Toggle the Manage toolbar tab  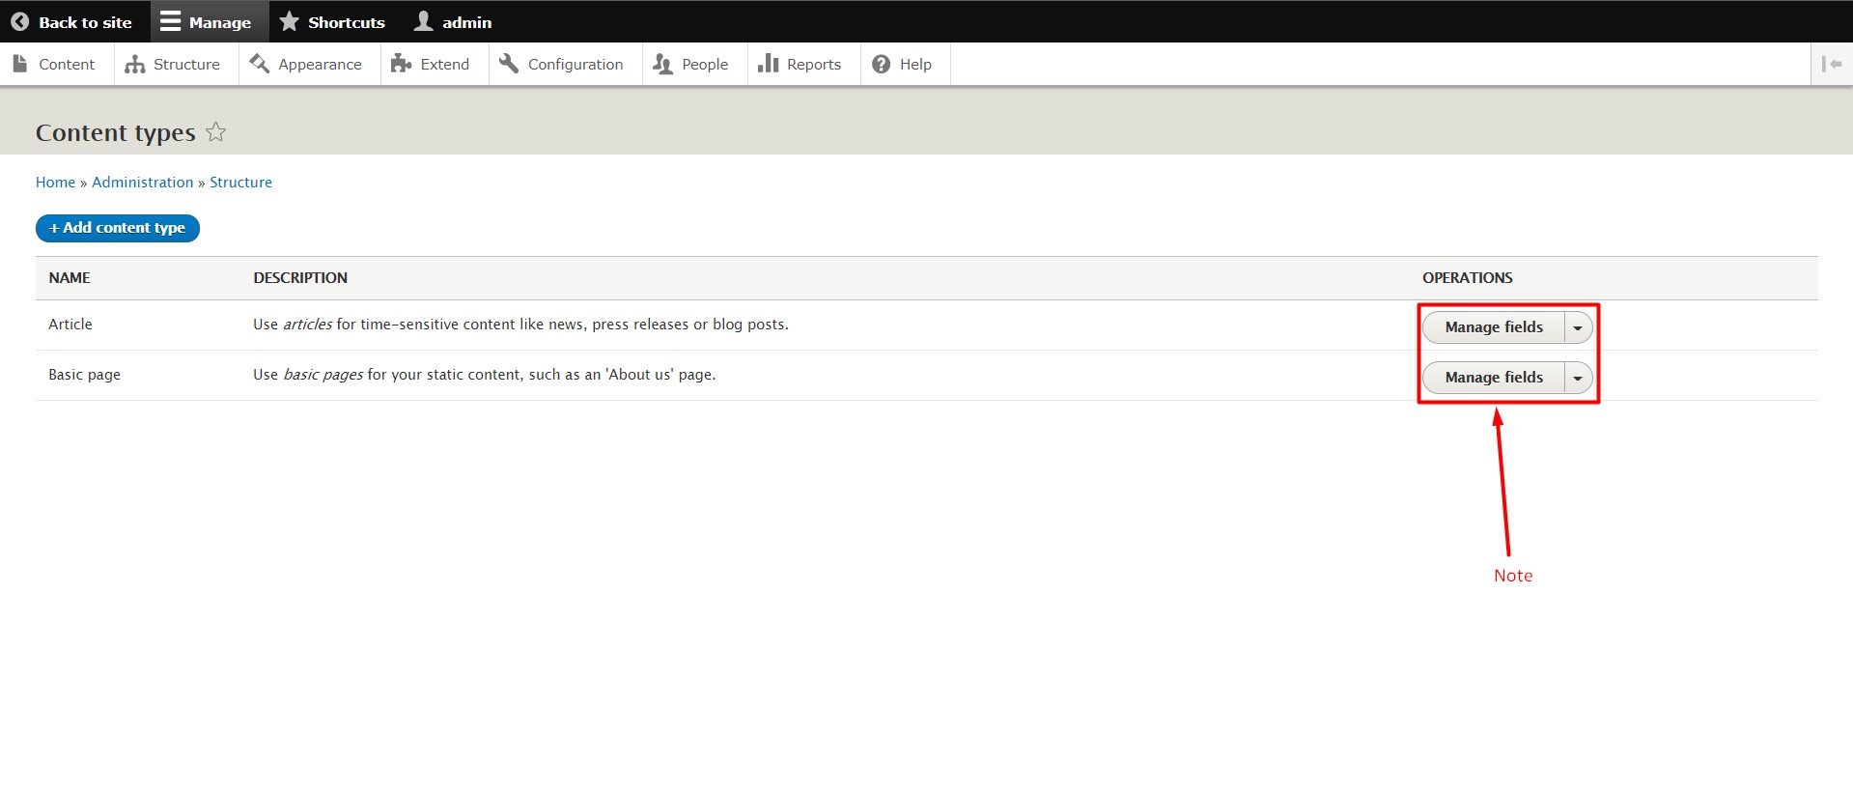210,21
